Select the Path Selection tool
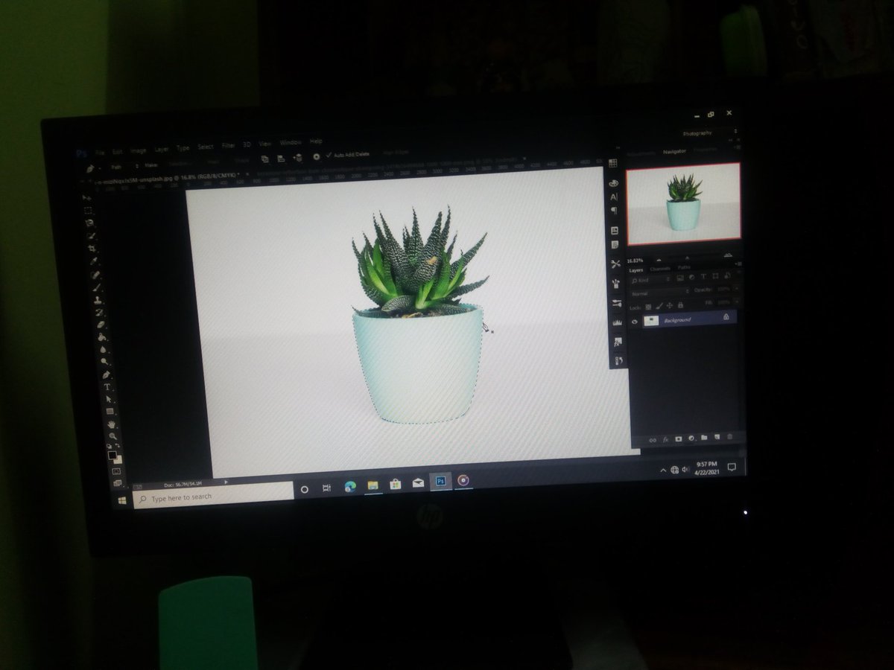894x670 pixels. click(109, 399)
